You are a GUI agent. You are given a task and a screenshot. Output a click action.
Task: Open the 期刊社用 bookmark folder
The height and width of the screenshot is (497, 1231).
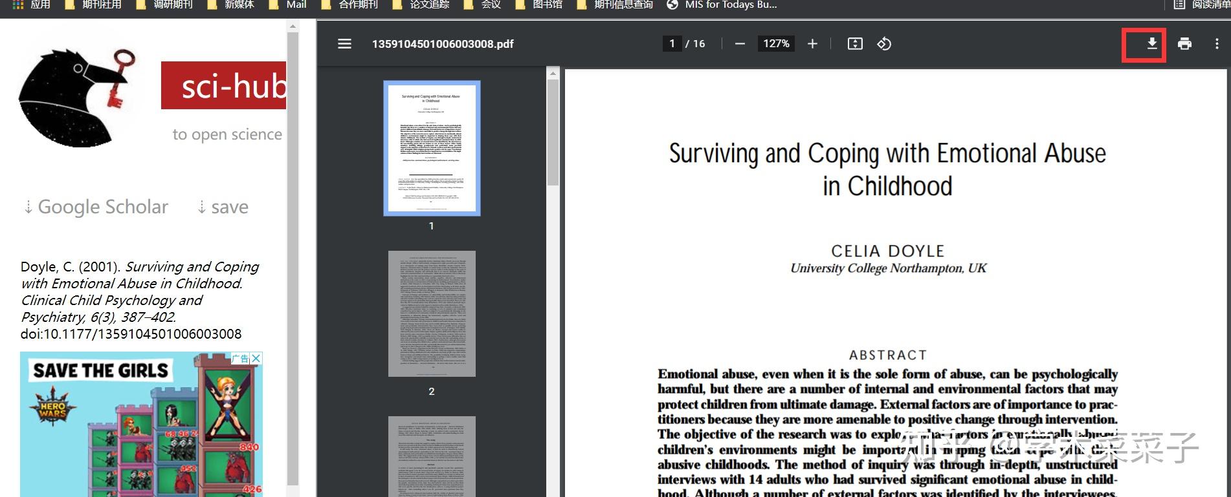coord(94,5)
